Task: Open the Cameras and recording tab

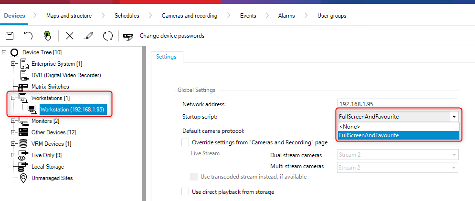Action: 189,16
